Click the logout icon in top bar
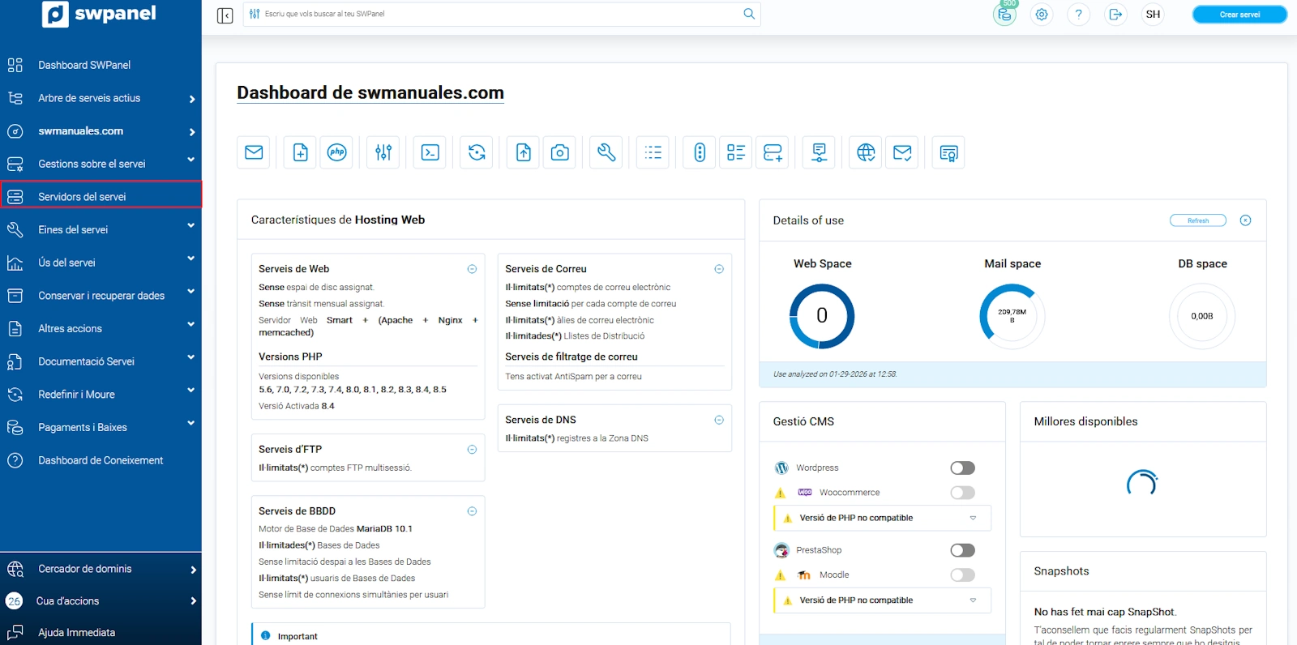 pyautogui.click(x=1115, y=14)
